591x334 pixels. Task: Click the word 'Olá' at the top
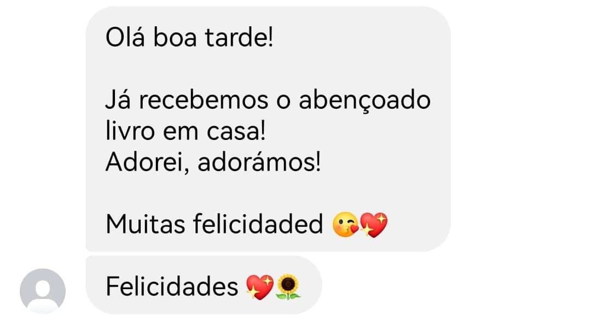tap(125, 38)
